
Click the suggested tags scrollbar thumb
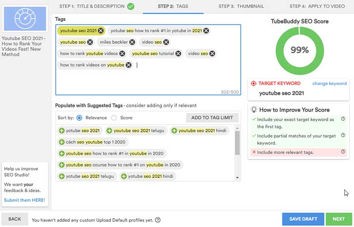[237, 143]
